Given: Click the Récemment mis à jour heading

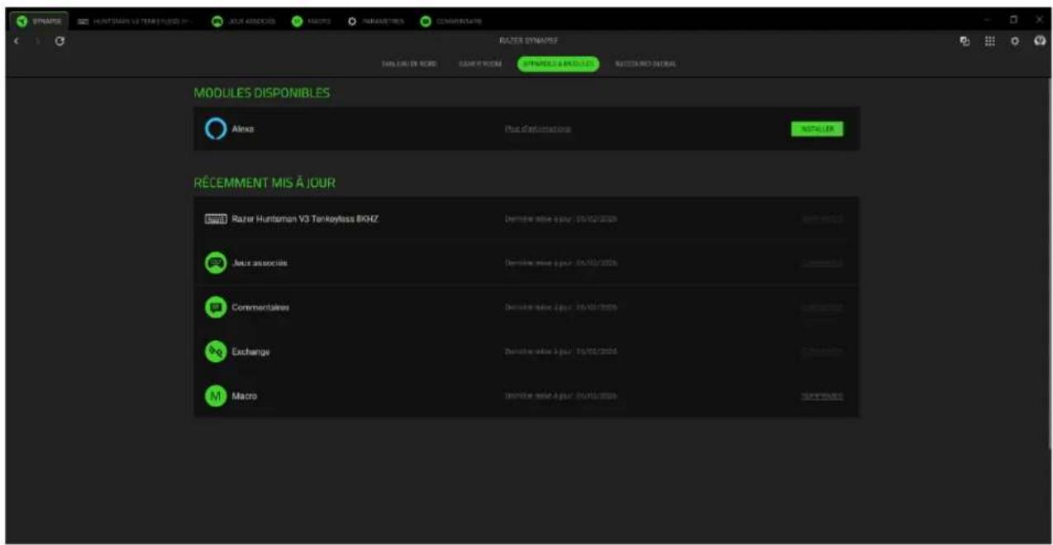Looking at the screenshot, I should (264, 183).
